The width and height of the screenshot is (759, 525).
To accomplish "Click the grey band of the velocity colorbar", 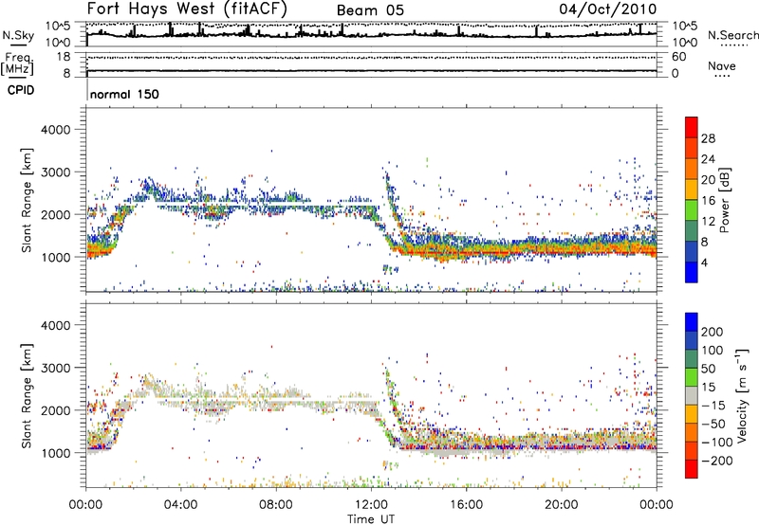I will coord(692,396).
